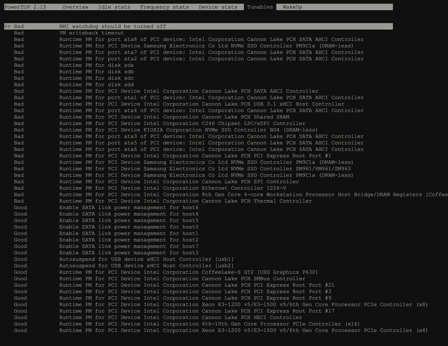Select the 6th-10th Gen PCIe Controller (x16) row

[187, 324]
